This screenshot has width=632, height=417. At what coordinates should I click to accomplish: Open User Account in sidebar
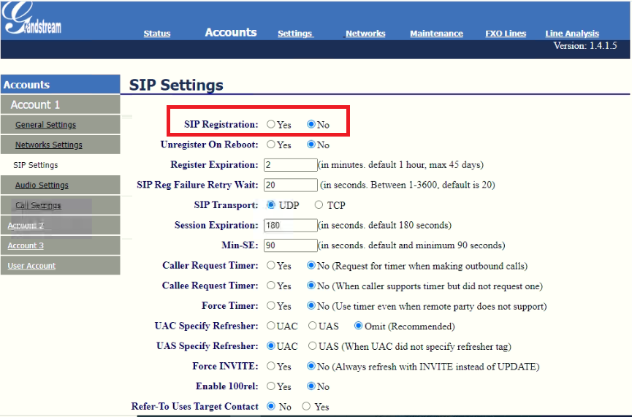[x=31, y=266]
